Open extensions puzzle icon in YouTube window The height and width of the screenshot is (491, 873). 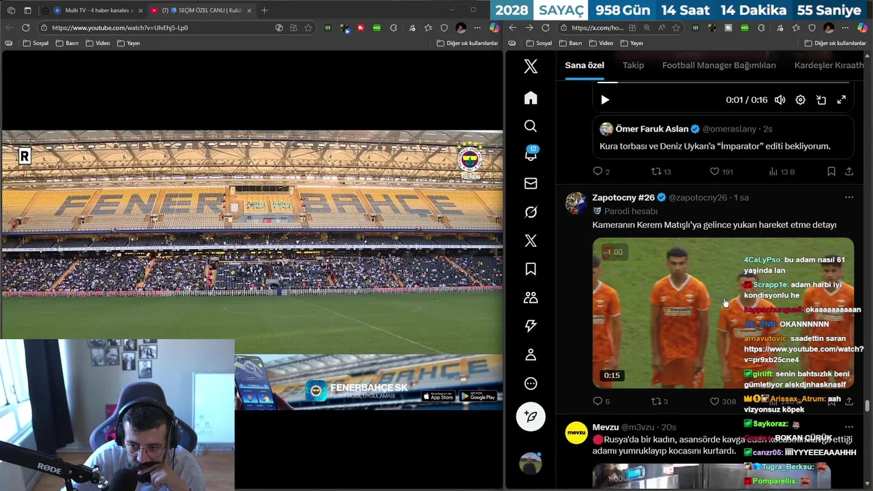coord(394,28)
